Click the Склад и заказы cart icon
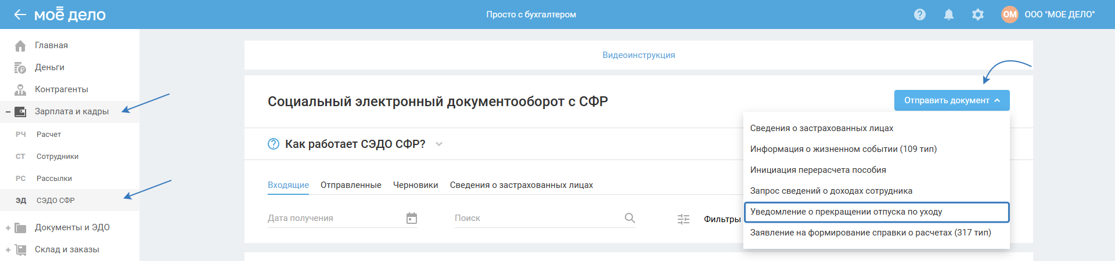The height and width of the screenshot is (261, 1115). click(x=20, y=249)
